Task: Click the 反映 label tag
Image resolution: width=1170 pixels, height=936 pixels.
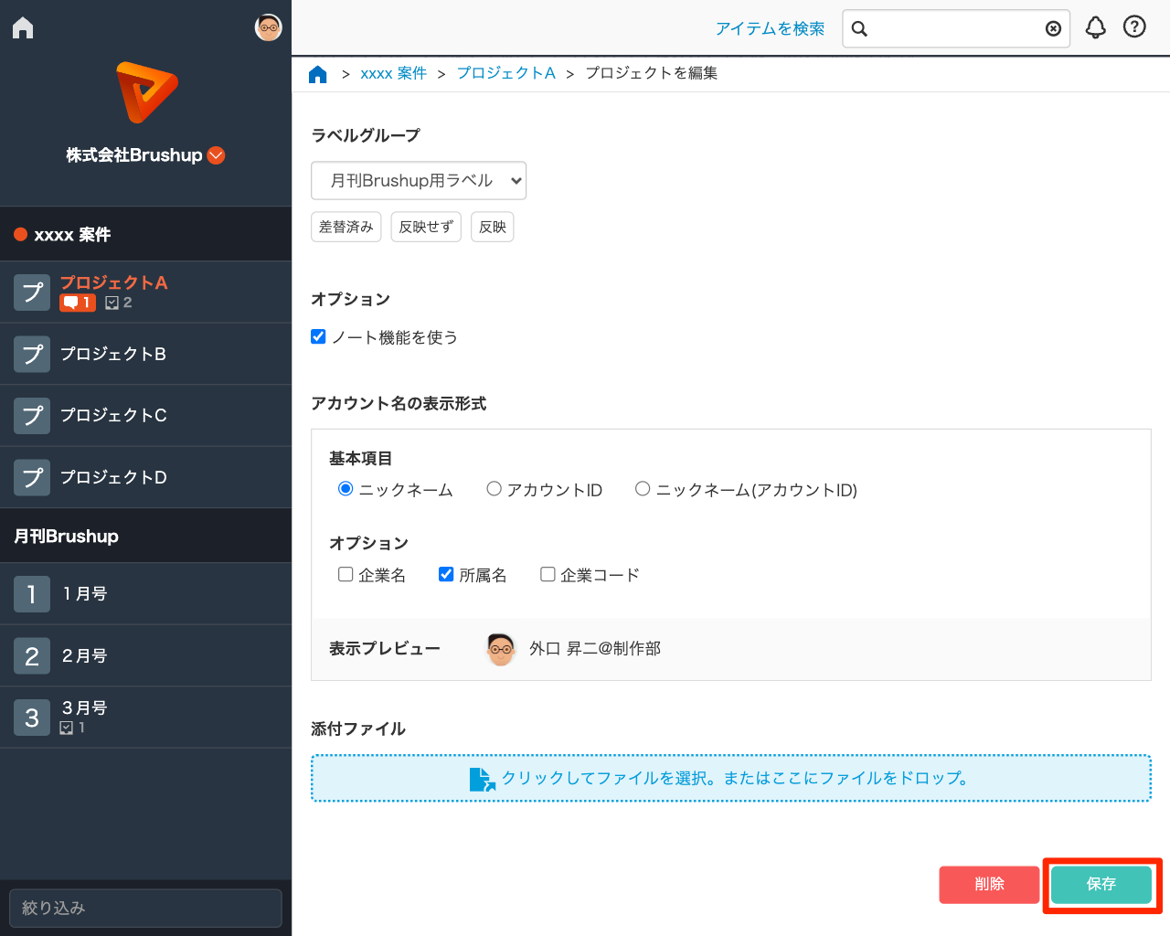Action: (493, 227)
